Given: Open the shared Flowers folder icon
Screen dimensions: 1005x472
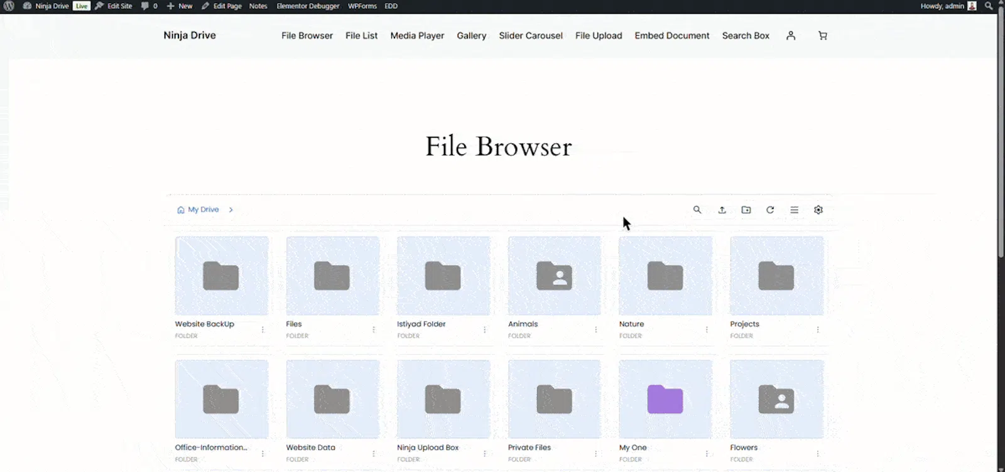Looking at the screenshot, I should (x=776, y=399).
